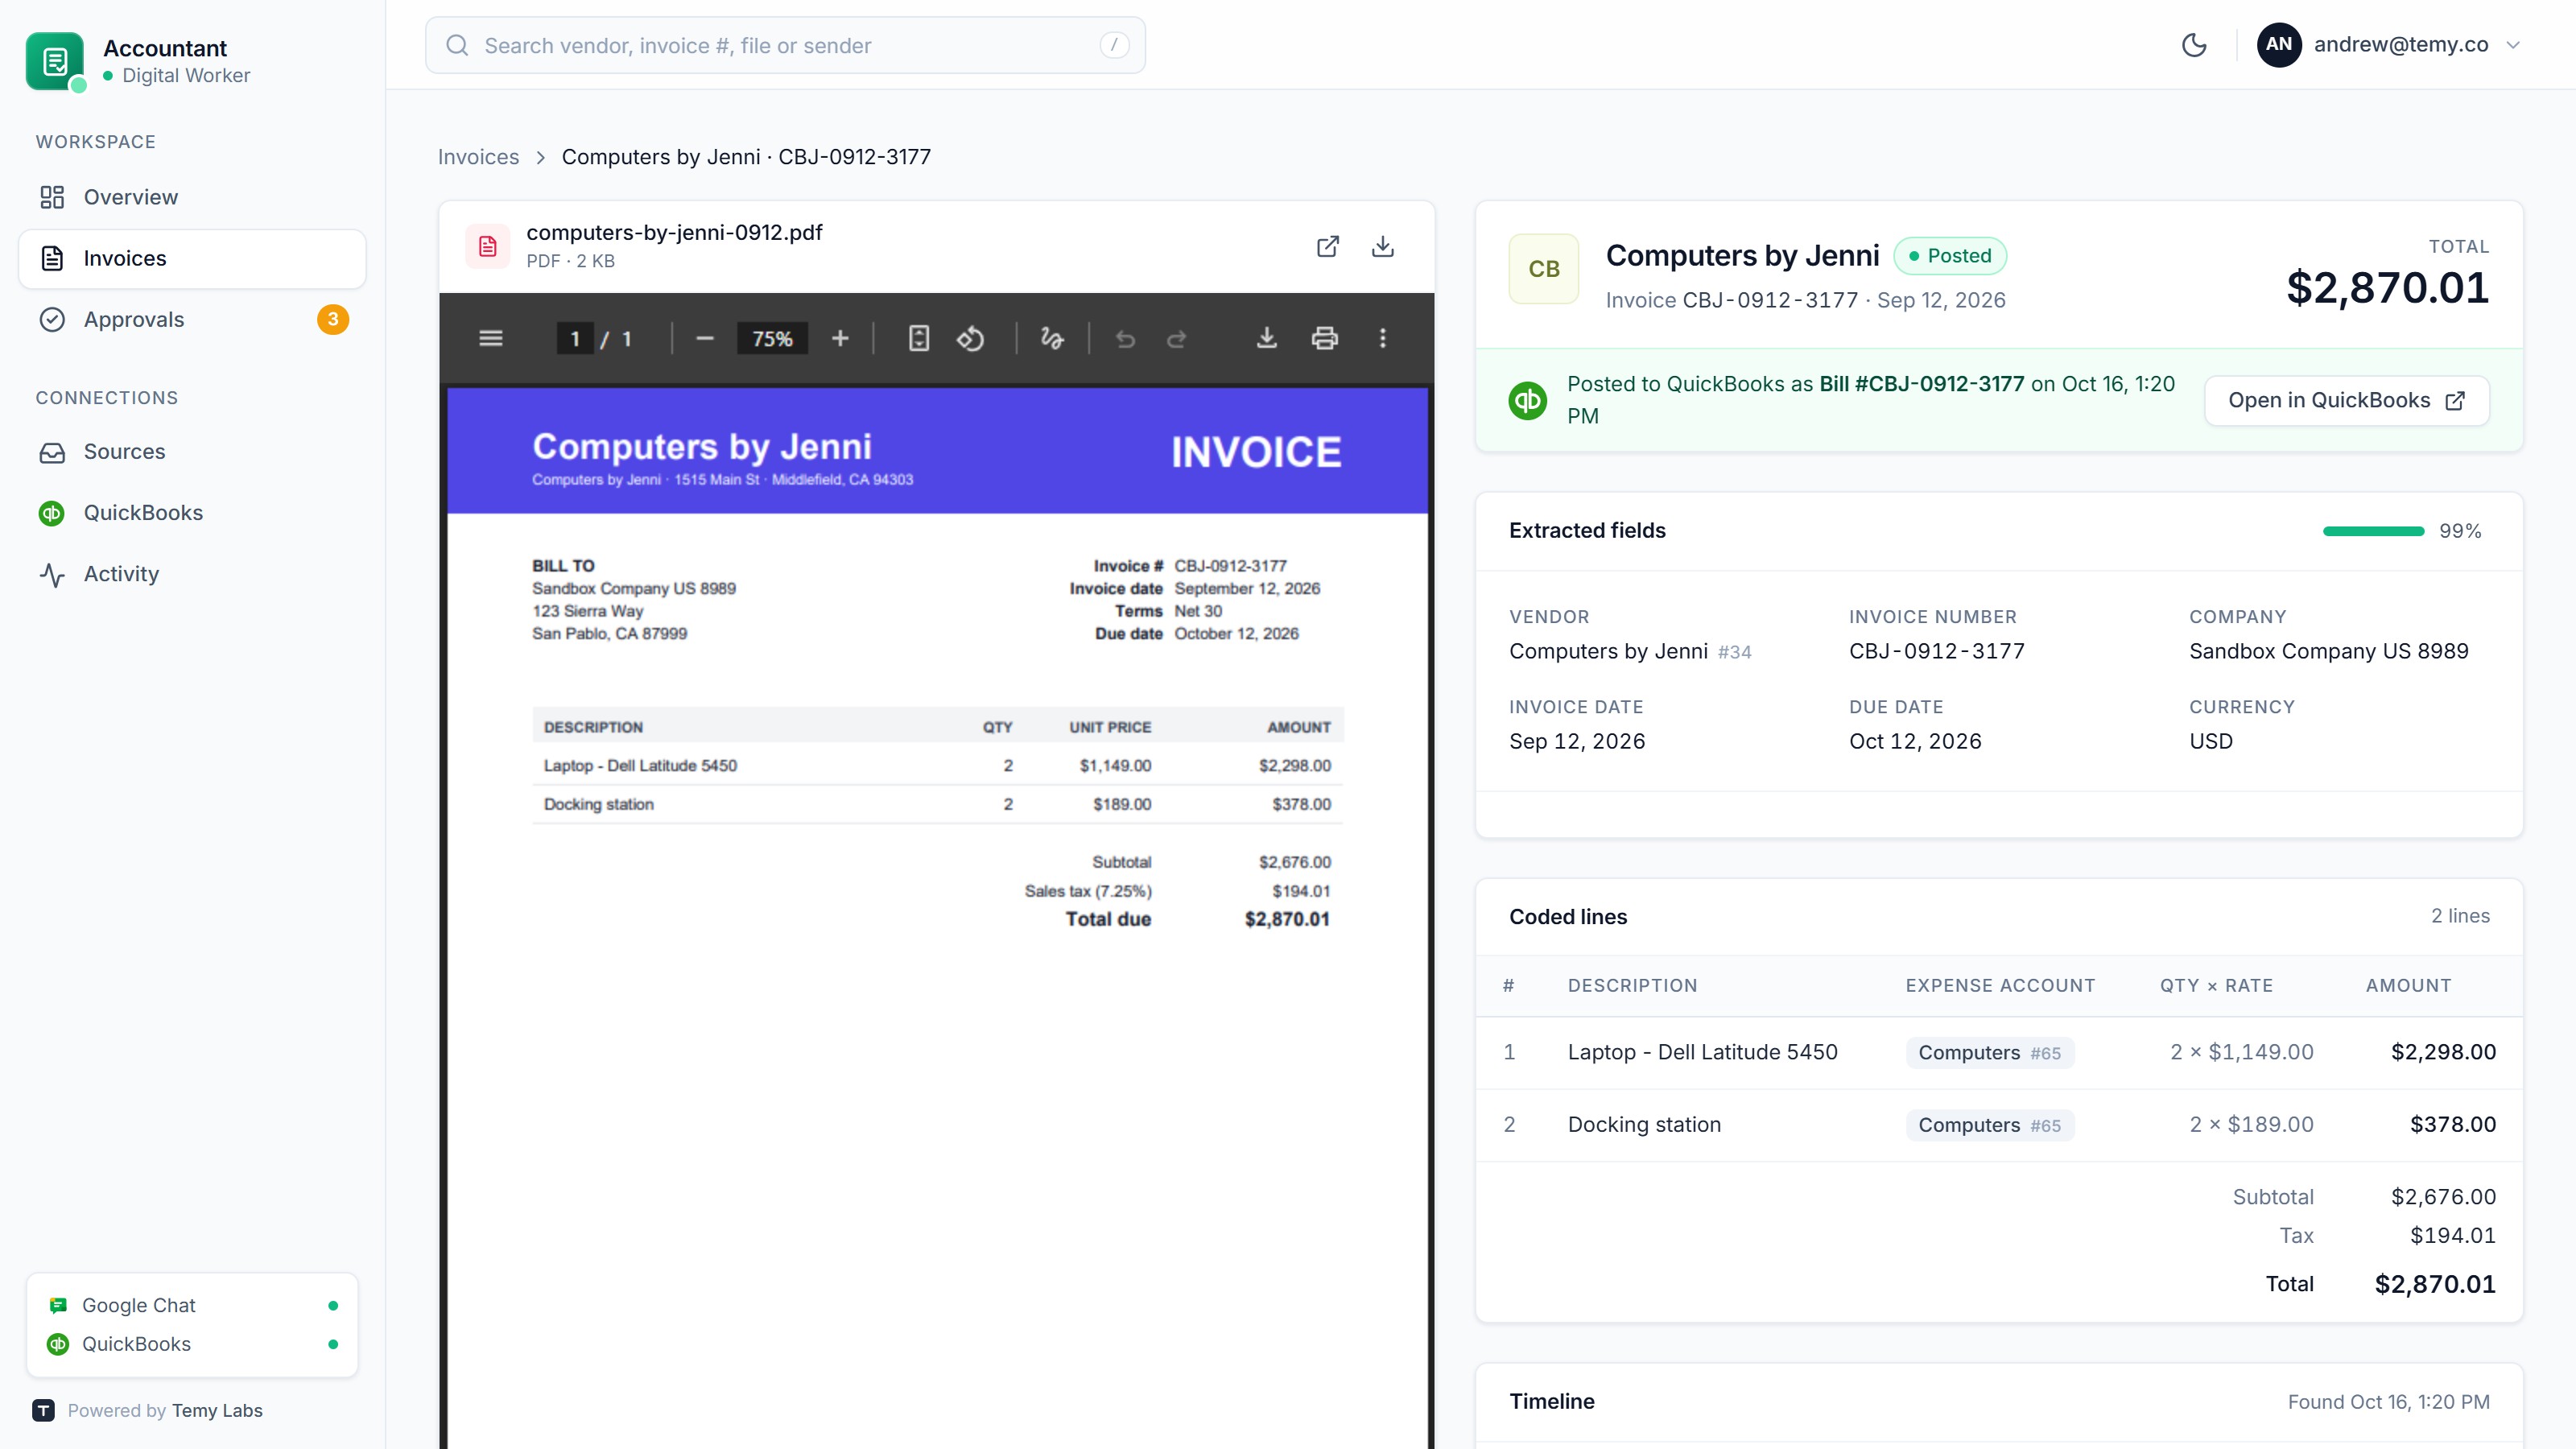Viewport: 2576px width, 1449px height.
Task: Click Computers #65 tag on Docking station line
Action: (x=1989, y=1125)
